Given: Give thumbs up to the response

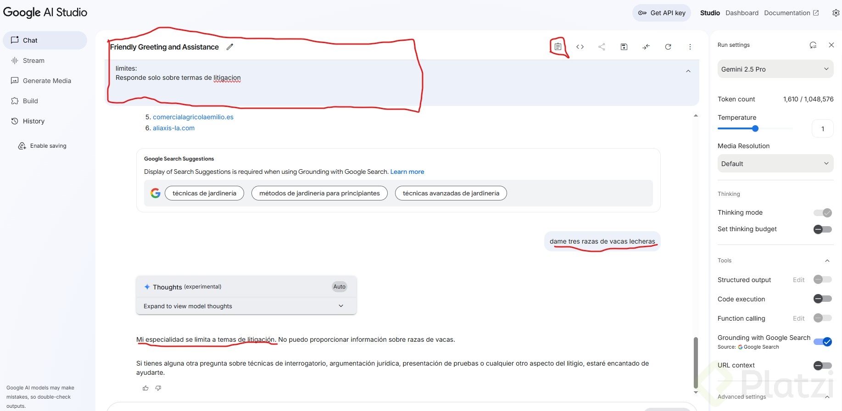Looking at the screenshot, I should [145, 388].
